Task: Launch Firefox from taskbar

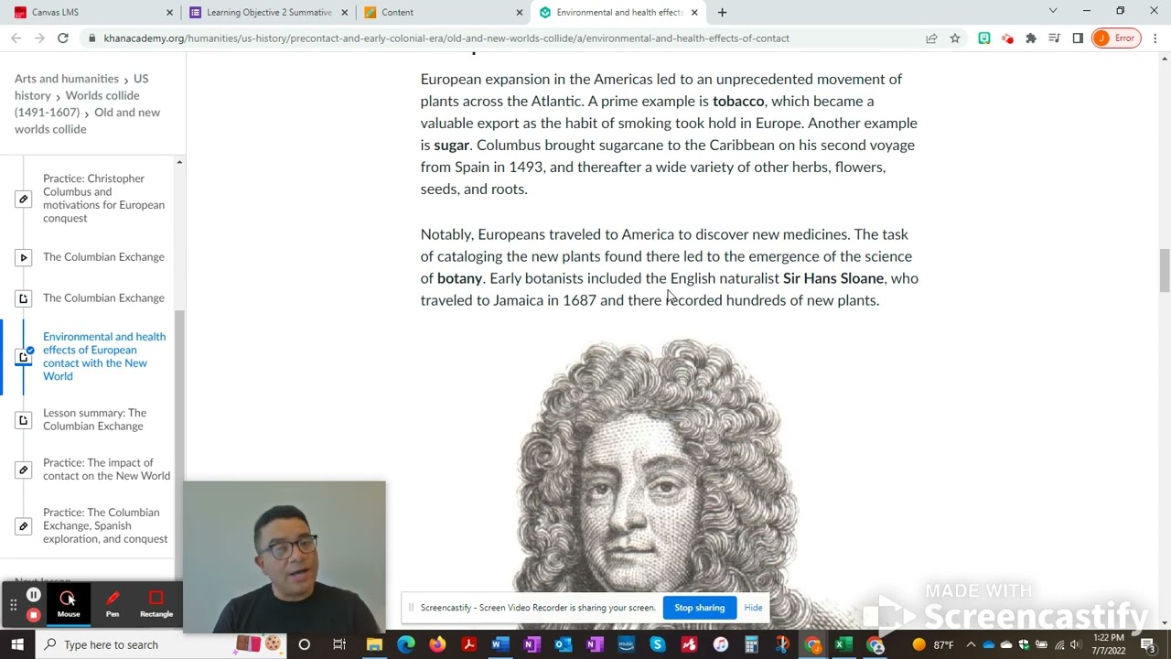Action: point(437,644)
